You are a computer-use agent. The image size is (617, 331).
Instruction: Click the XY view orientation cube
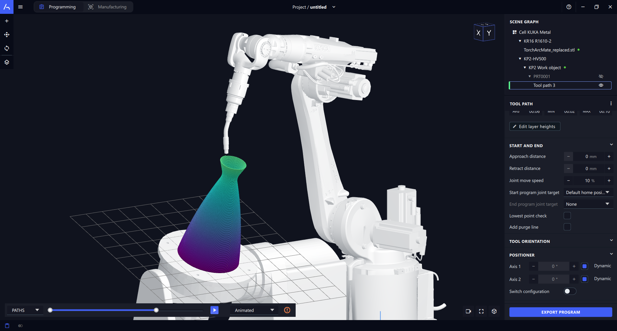point(484,32)
